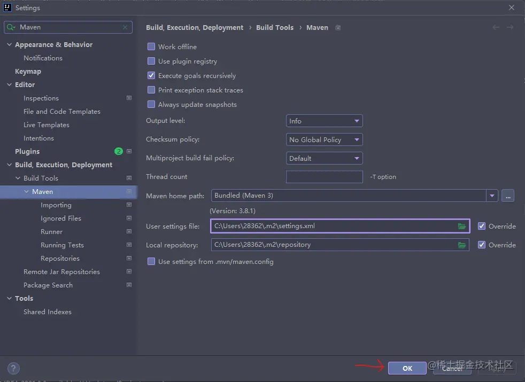Open Intentions settings

[x=38, y=138]
